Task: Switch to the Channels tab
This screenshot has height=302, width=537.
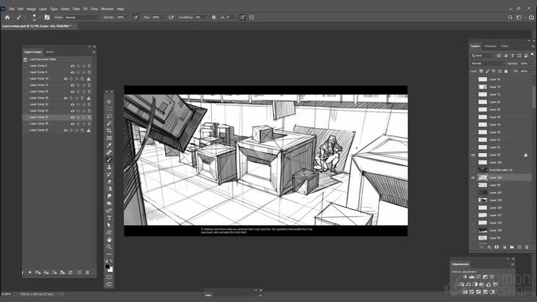Action: coord(490,46)
